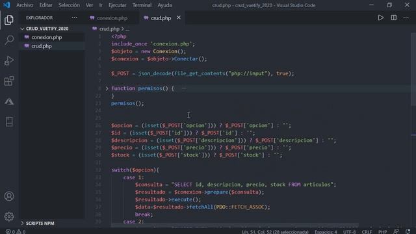Open breadcrumb ellipsis after crud.php
416x234 pixels.
(x=127, y=29)
